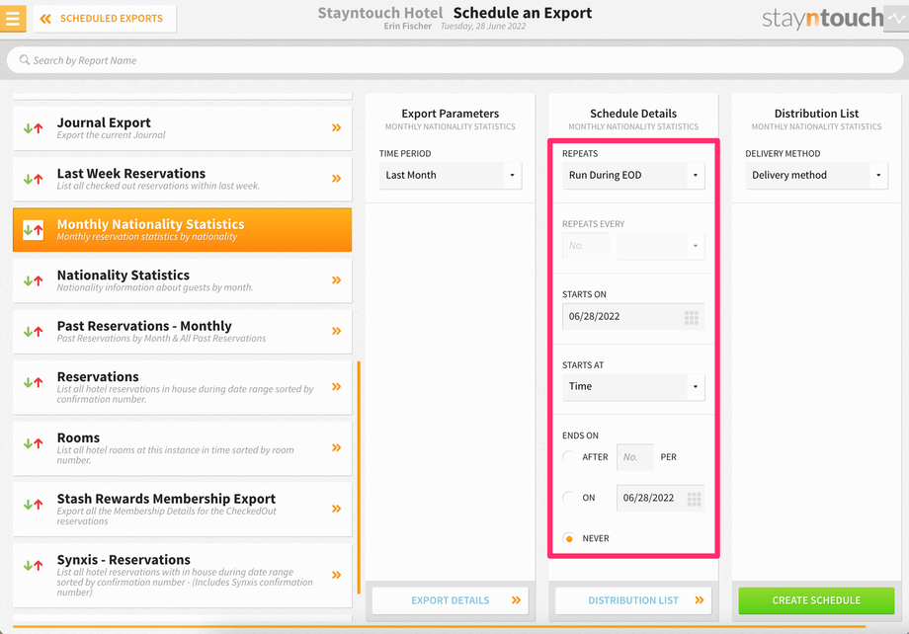Click the After number of periods field
The width and height of the screenshot is (909, 634).
pos(634,457)
